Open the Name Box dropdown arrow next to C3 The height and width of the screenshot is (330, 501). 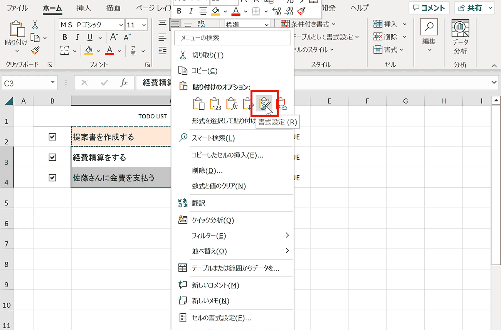(53, 83)
